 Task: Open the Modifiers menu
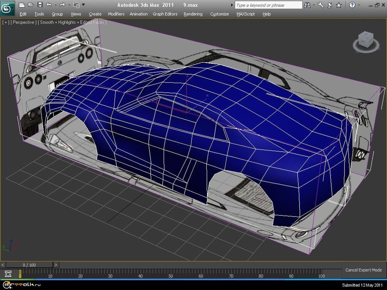click(x=116, y=14)
